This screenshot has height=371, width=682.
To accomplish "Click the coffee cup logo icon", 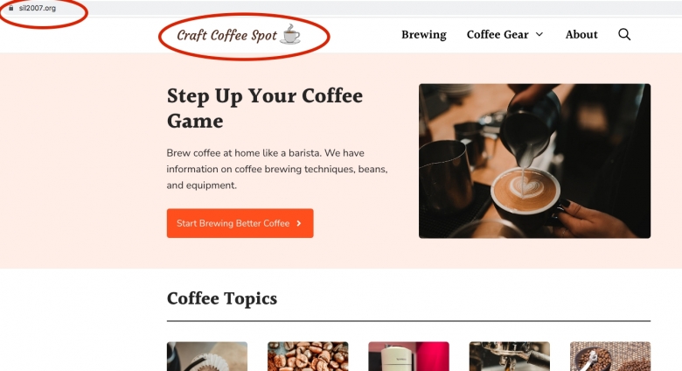I will pos(290,34).
